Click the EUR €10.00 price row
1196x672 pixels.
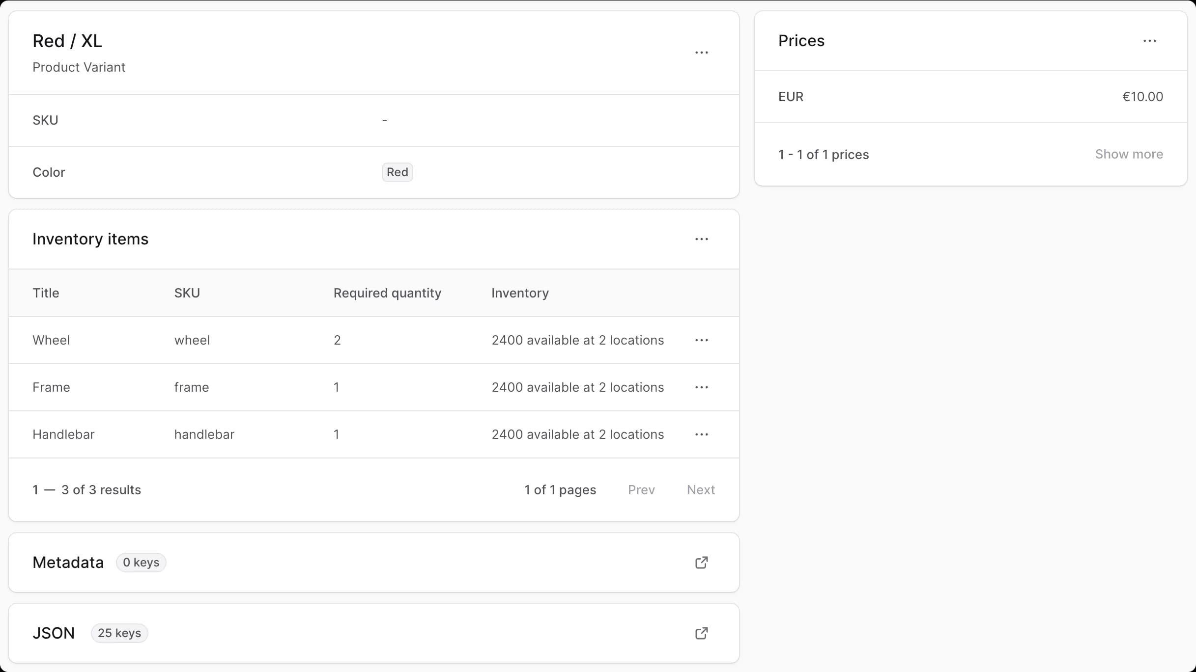pos(970,96)
